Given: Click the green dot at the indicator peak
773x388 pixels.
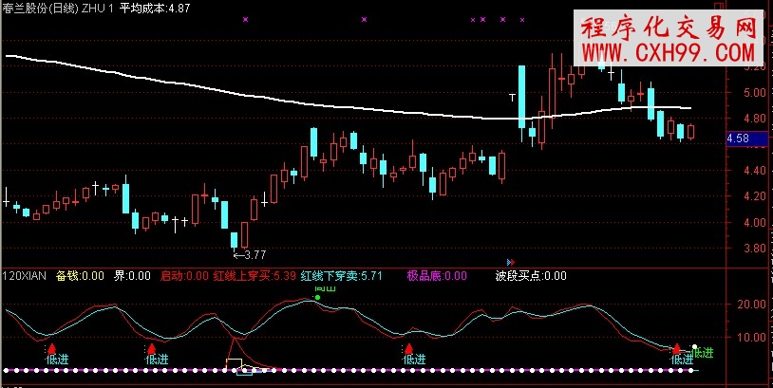Looking at the screenshot, I should point(317,297).
